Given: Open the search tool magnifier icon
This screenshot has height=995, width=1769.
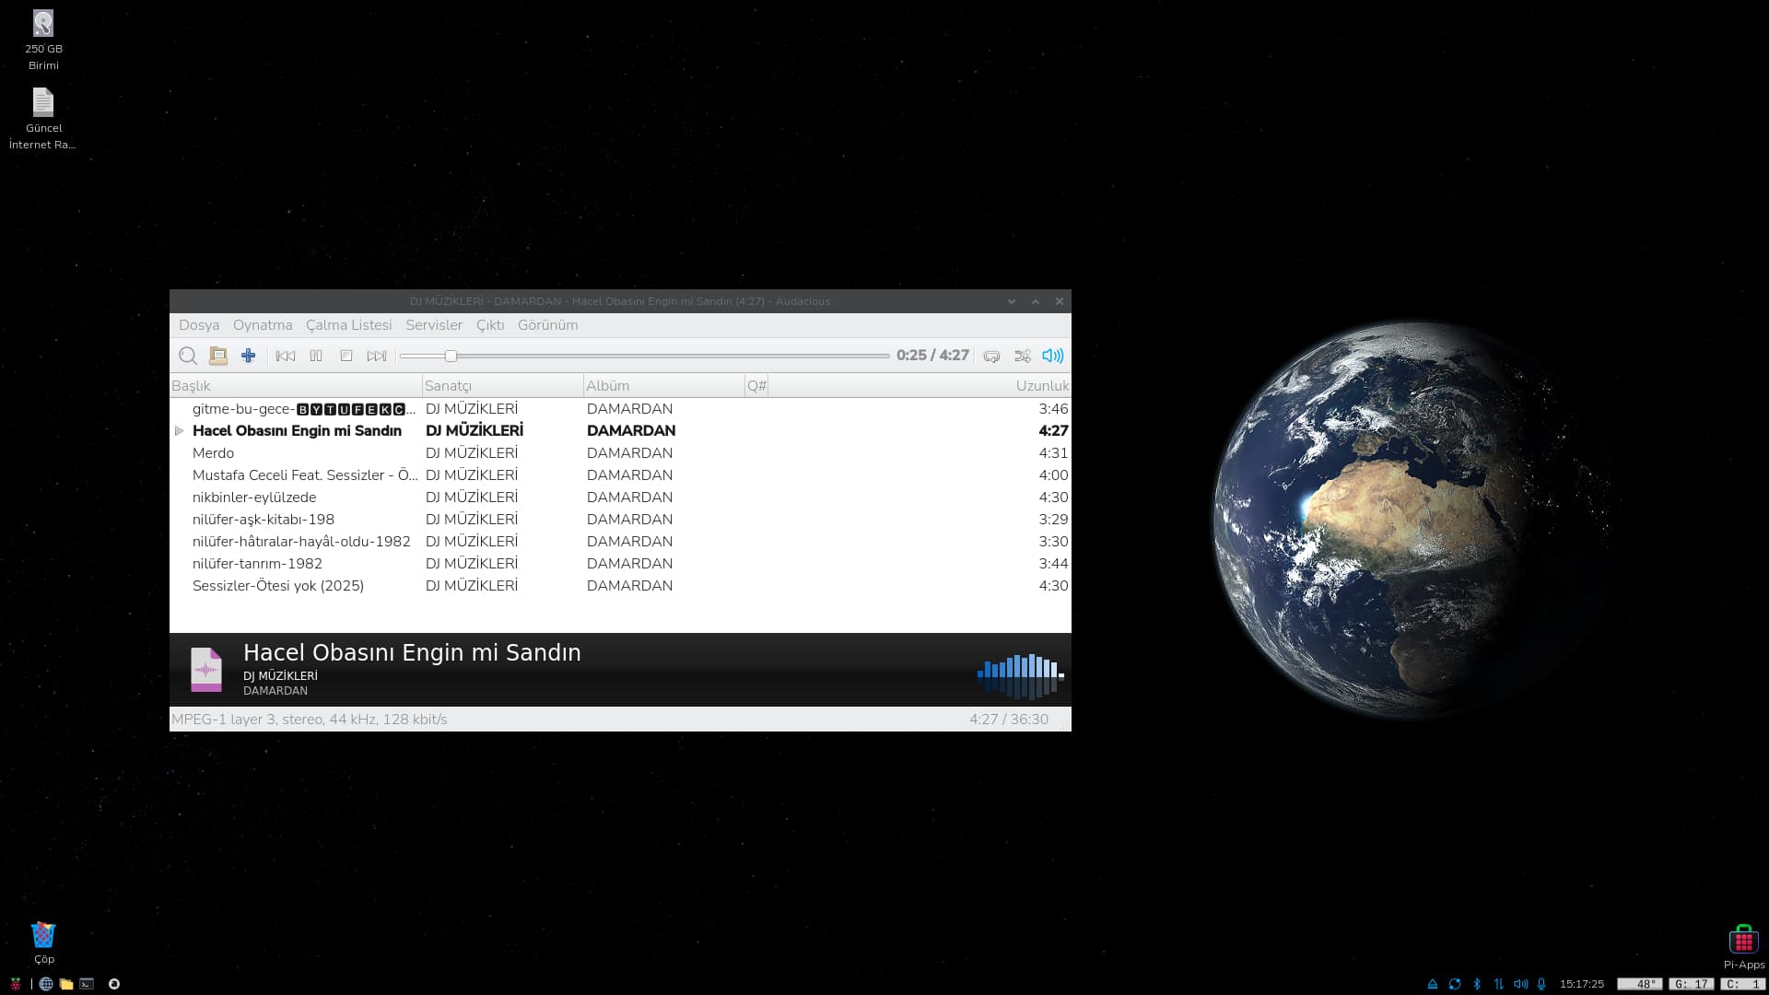Looking at the screenshot, I should pyautogui.click(x=188, y=356).
